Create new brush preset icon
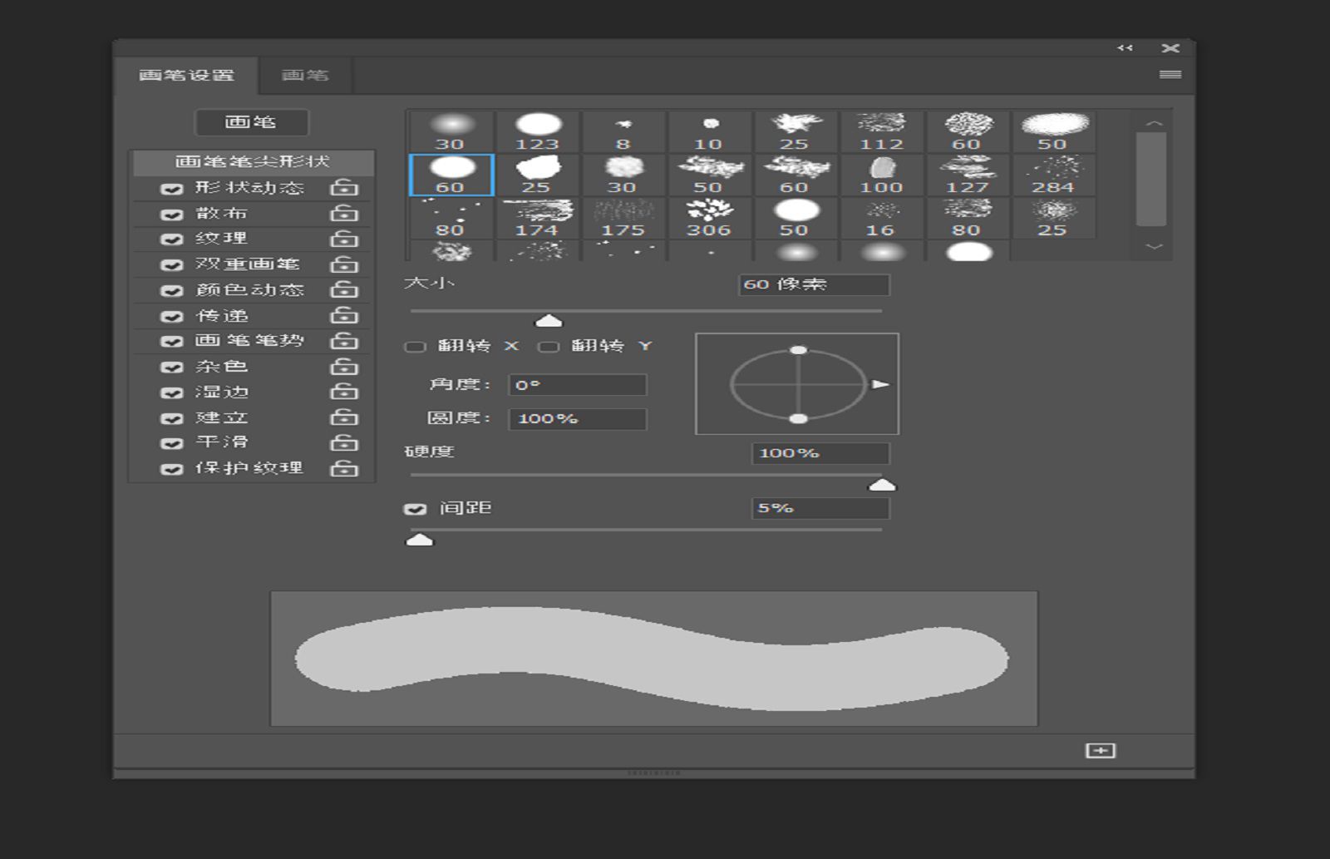 (x=1101, y=751)
